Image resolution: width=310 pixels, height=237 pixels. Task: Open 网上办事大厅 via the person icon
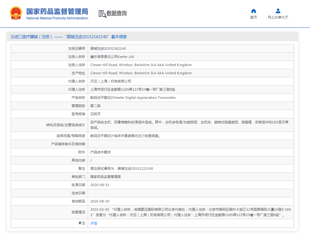tap(278, 11)
